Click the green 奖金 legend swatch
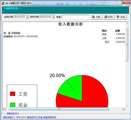131x120 pixels. coord(13,105)
